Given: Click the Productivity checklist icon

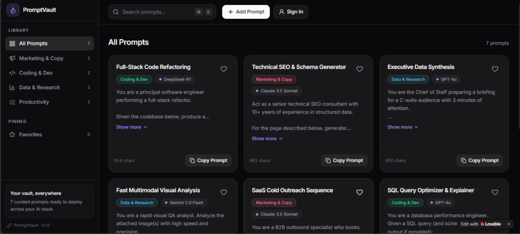Looking at the screenshot, I should 12,102.
